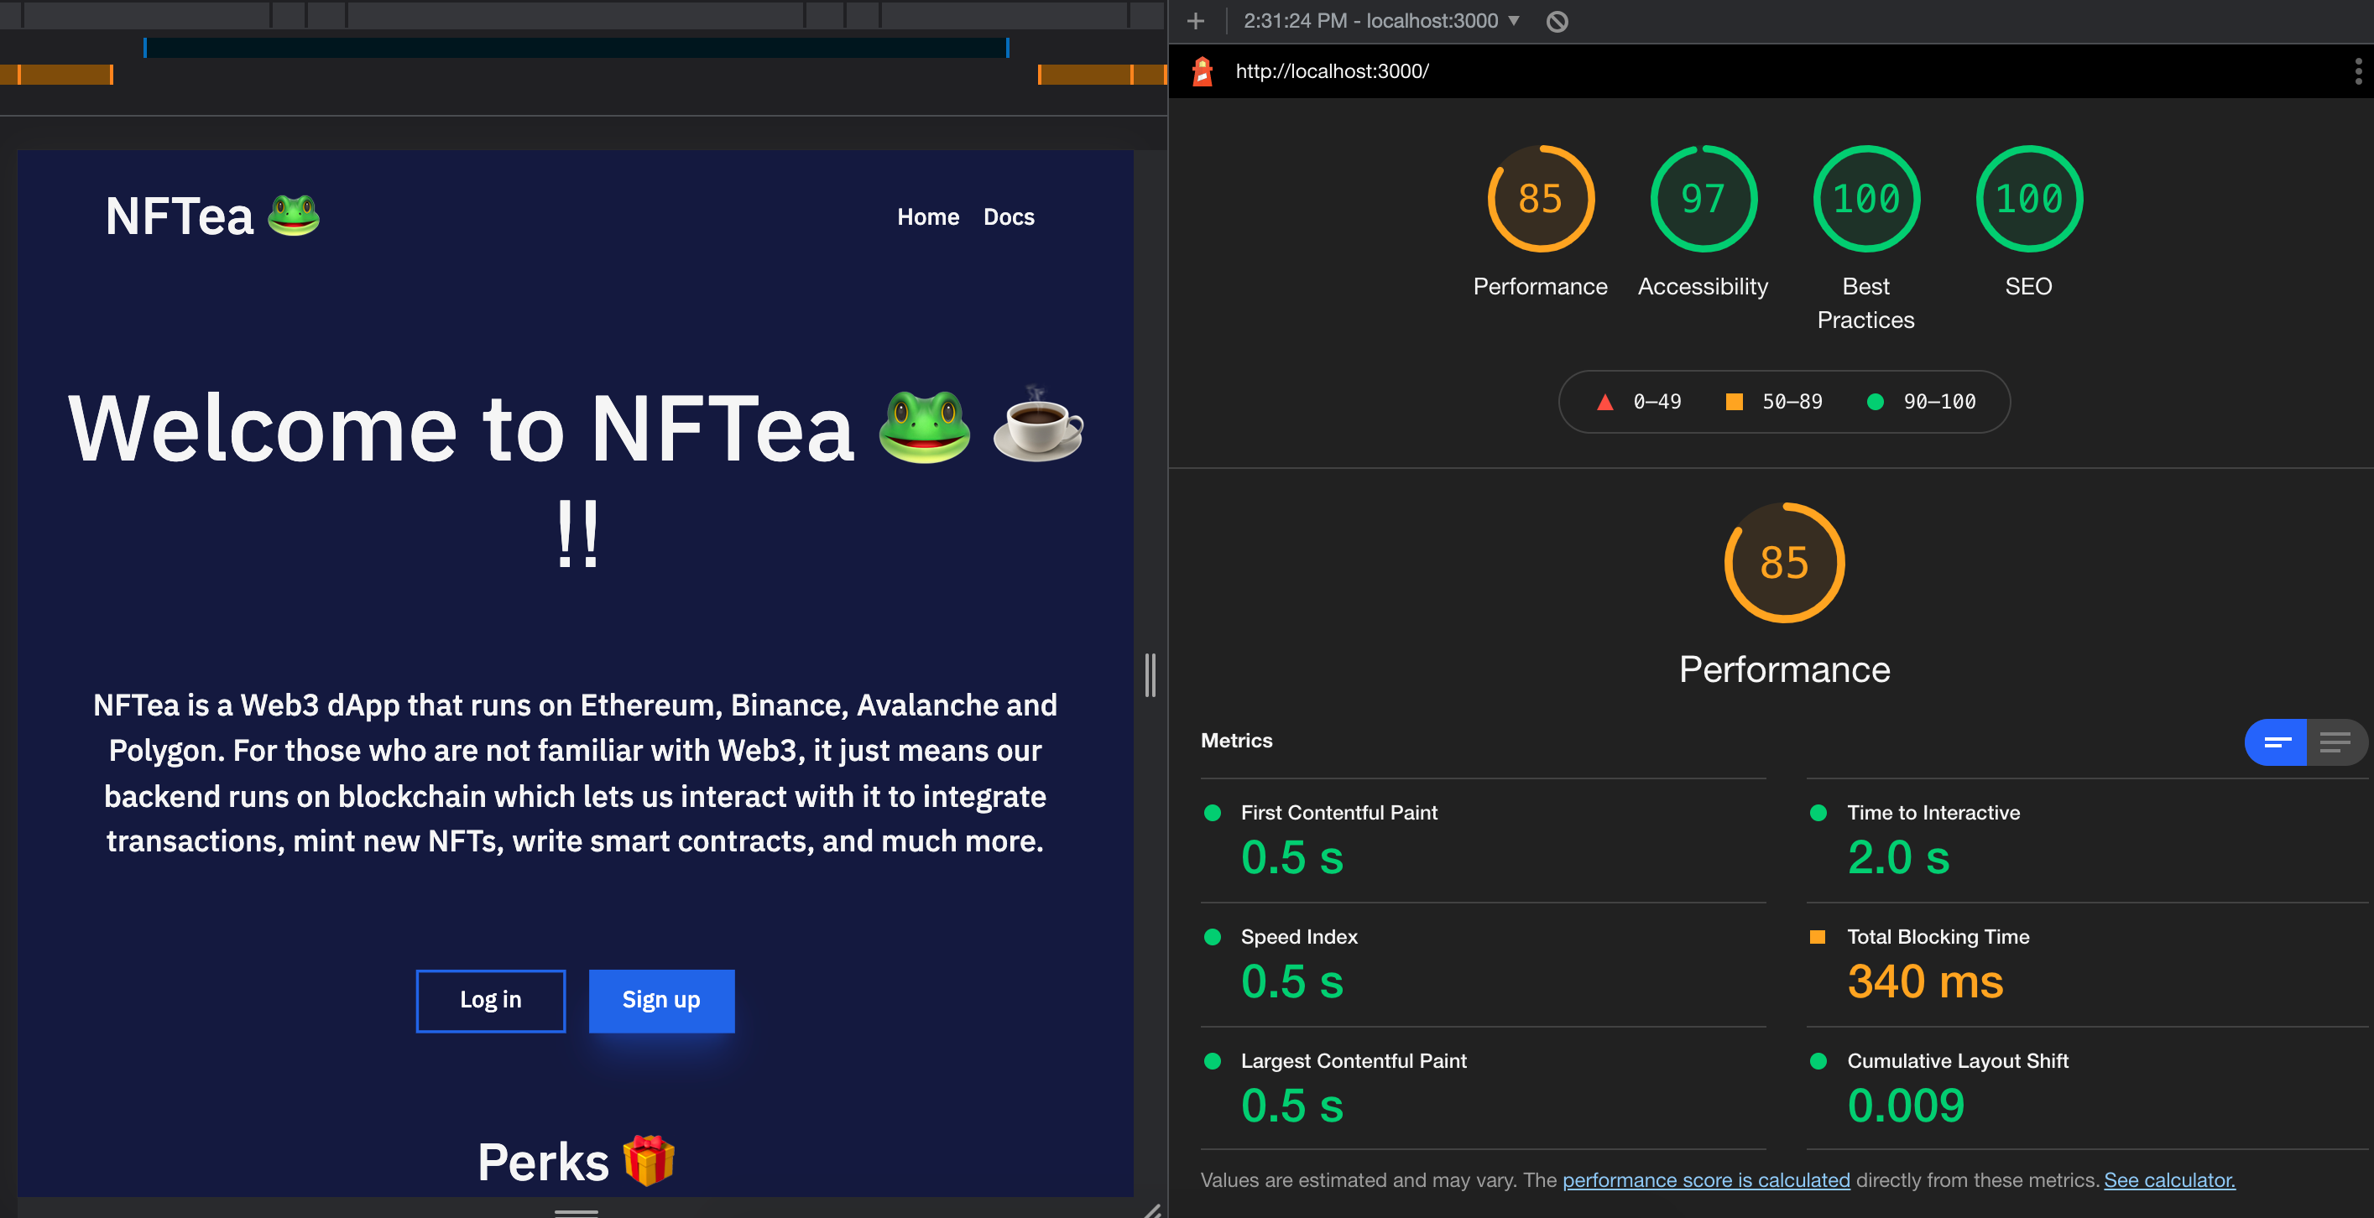Click the Home nav link on NFTea page
The width and height of the screenshot is (2374, 1218).
928,216
